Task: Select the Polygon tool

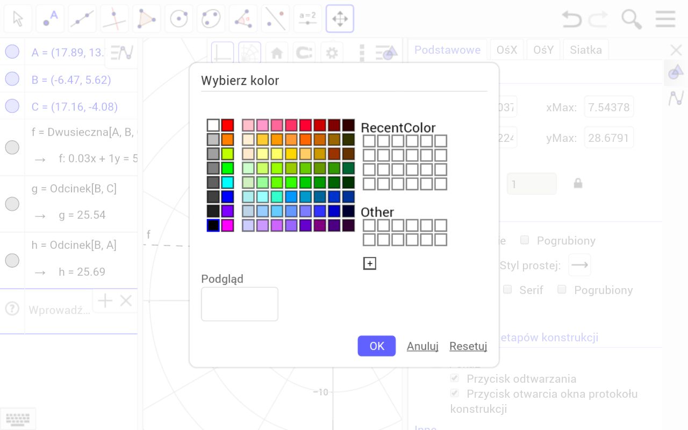Action: click(147, 19)
